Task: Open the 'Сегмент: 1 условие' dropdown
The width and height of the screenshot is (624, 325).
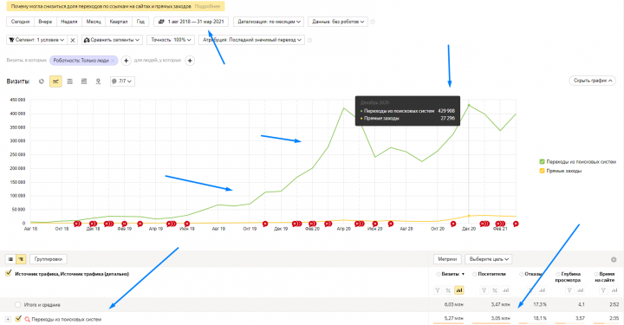Action: coord(36,40)
